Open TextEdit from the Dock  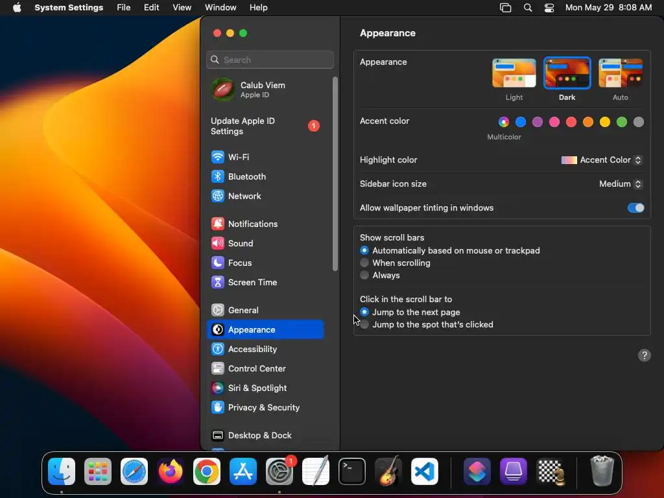coord(316,471)
